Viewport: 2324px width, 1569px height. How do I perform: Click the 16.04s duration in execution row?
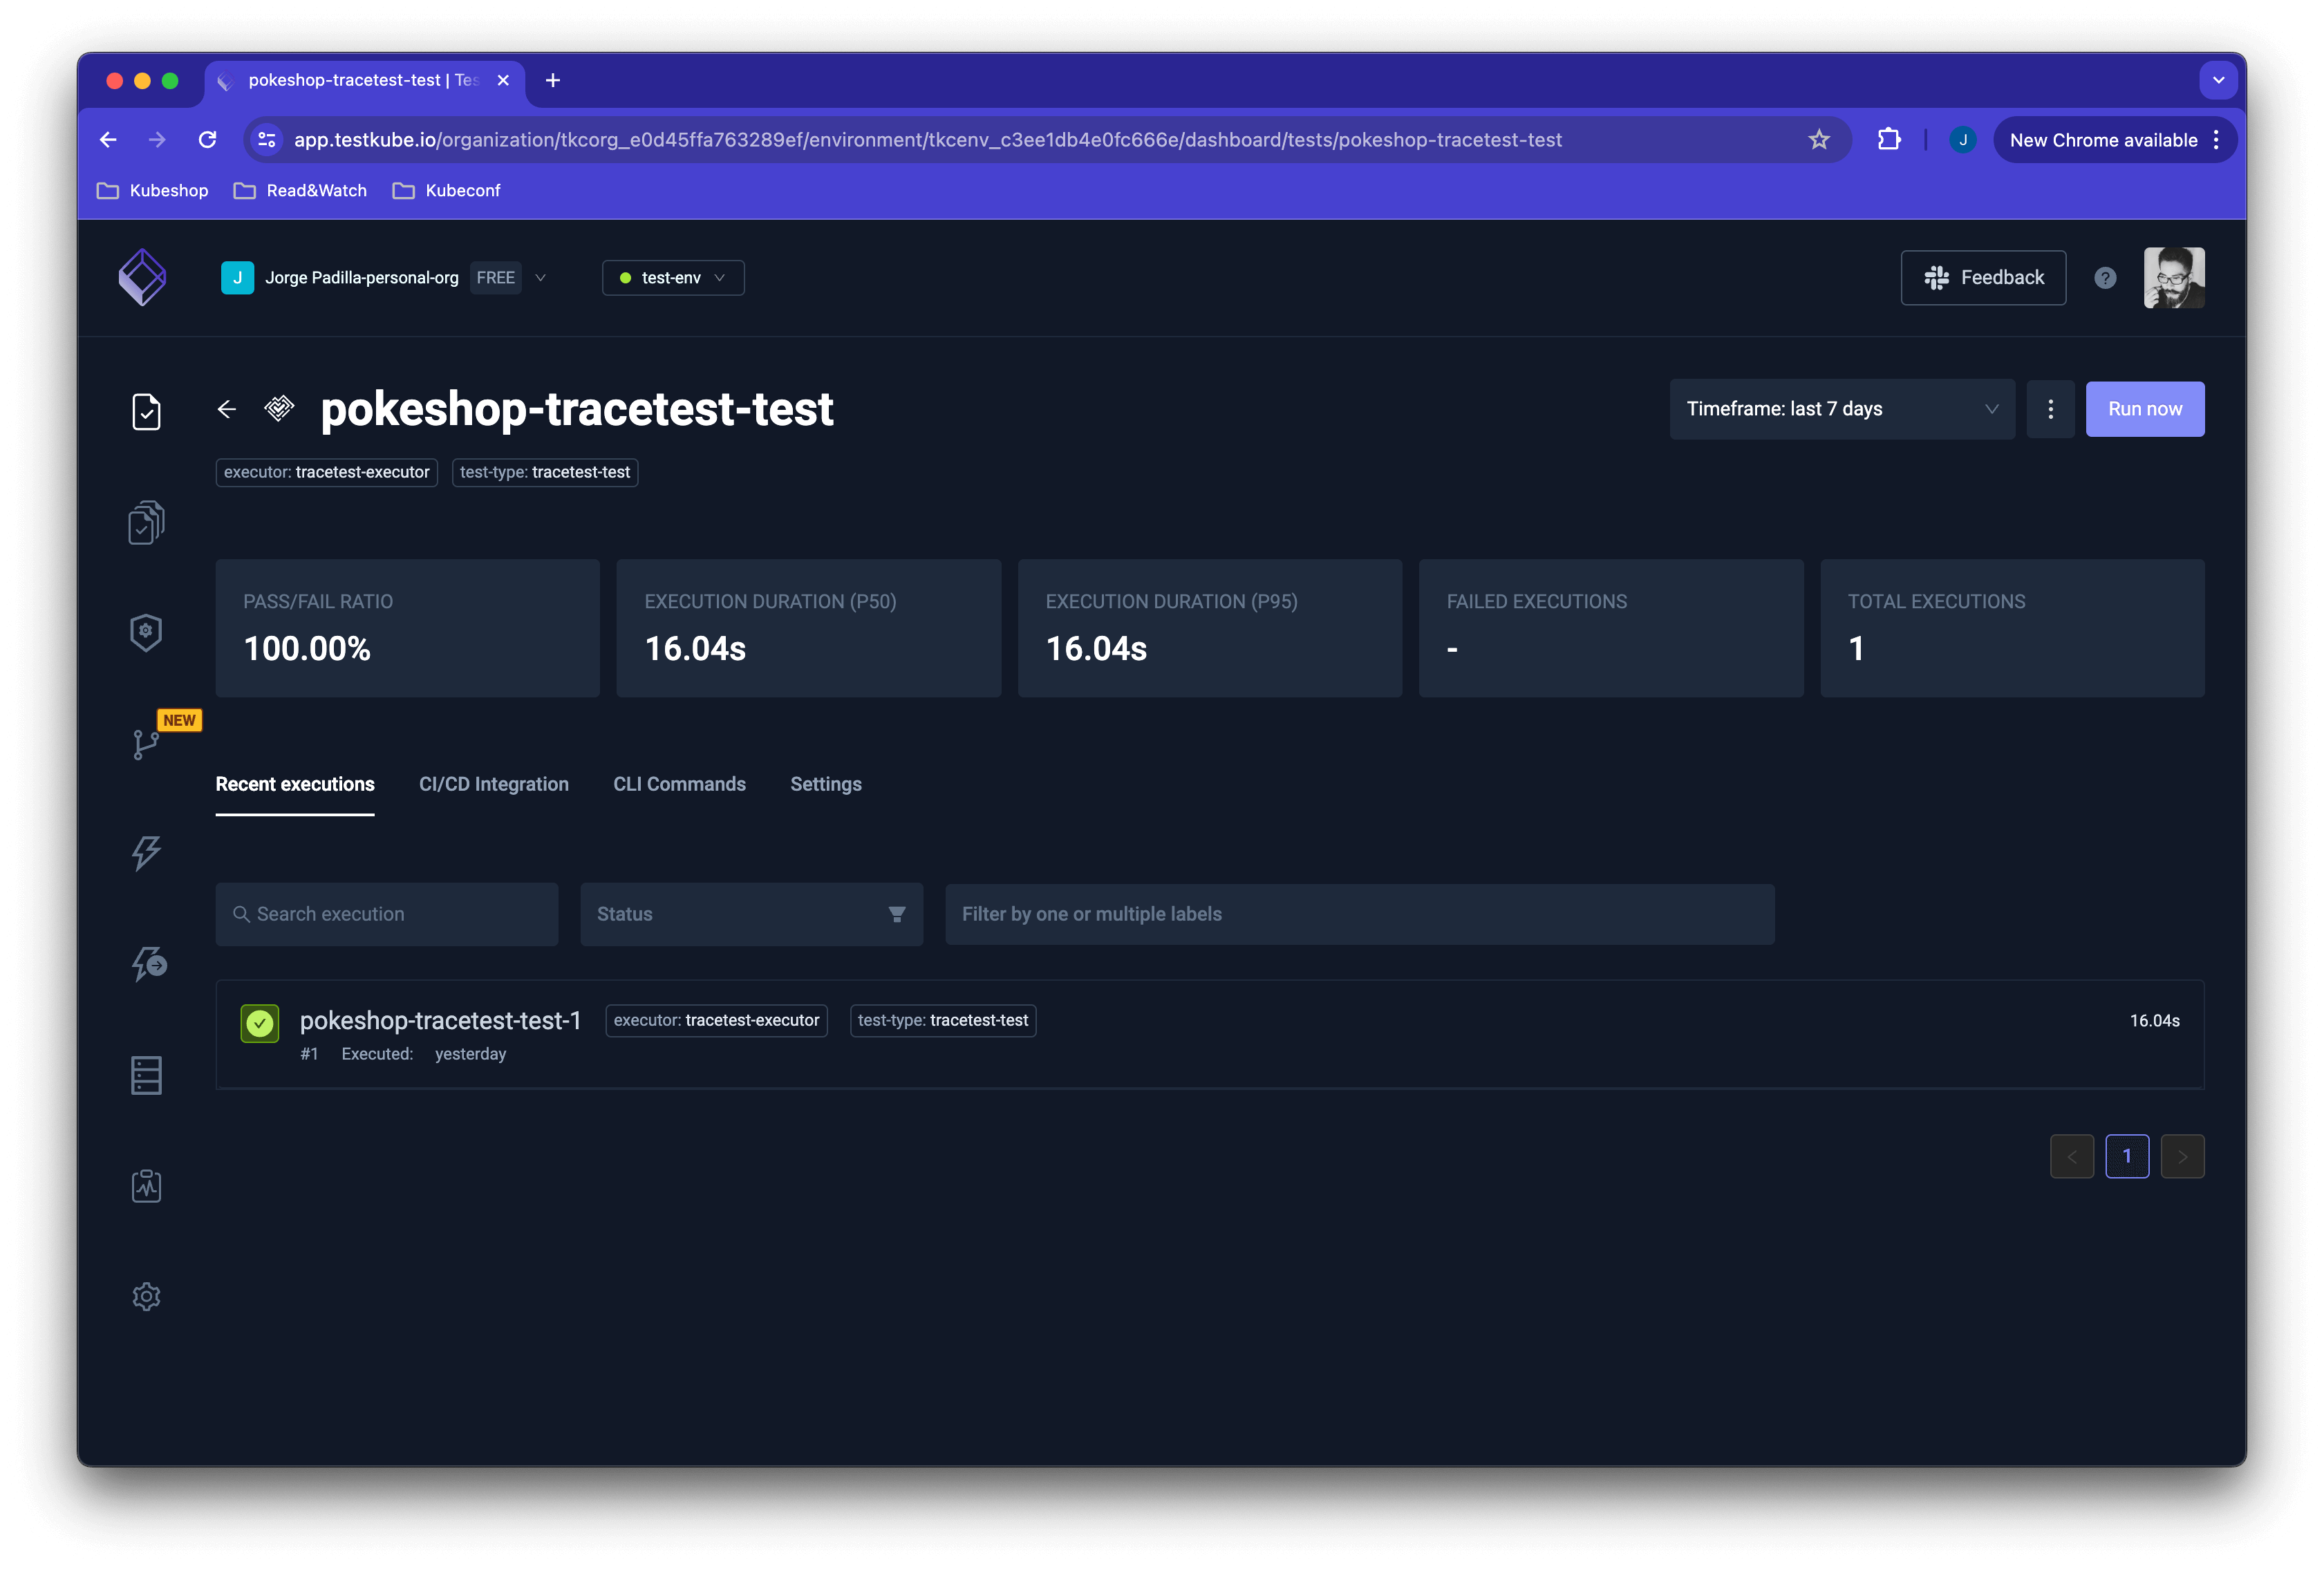click(2154, 1020)
